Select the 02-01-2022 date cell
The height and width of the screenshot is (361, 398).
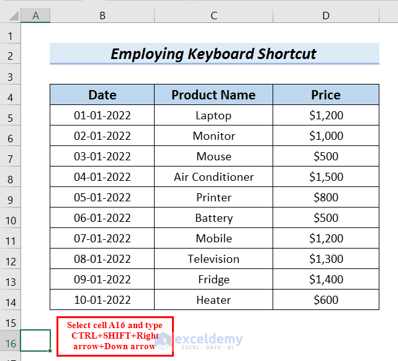click(102, 135)
